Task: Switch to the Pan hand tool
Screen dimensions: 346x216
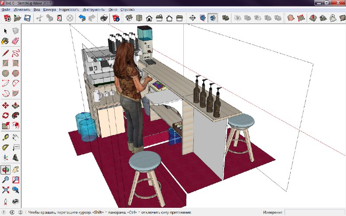Action: click(x=16, y=169)
